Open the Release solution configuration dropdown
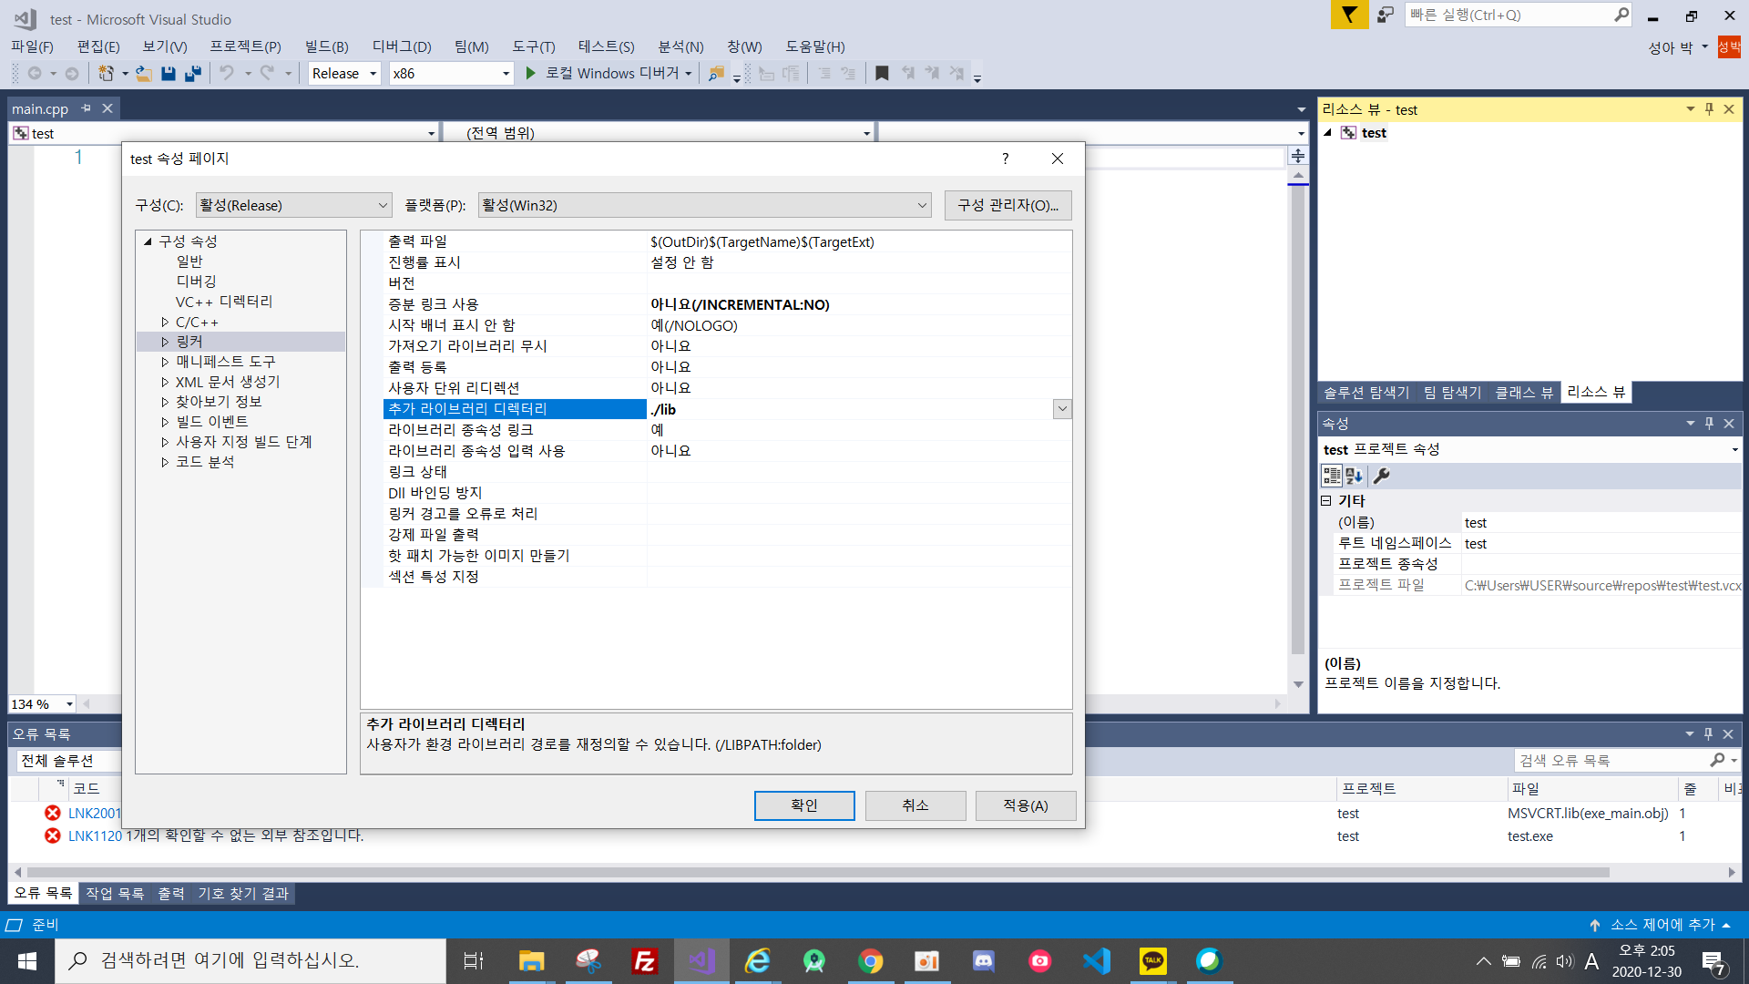Screen dimensions: 1749x984 pos(373,74)
